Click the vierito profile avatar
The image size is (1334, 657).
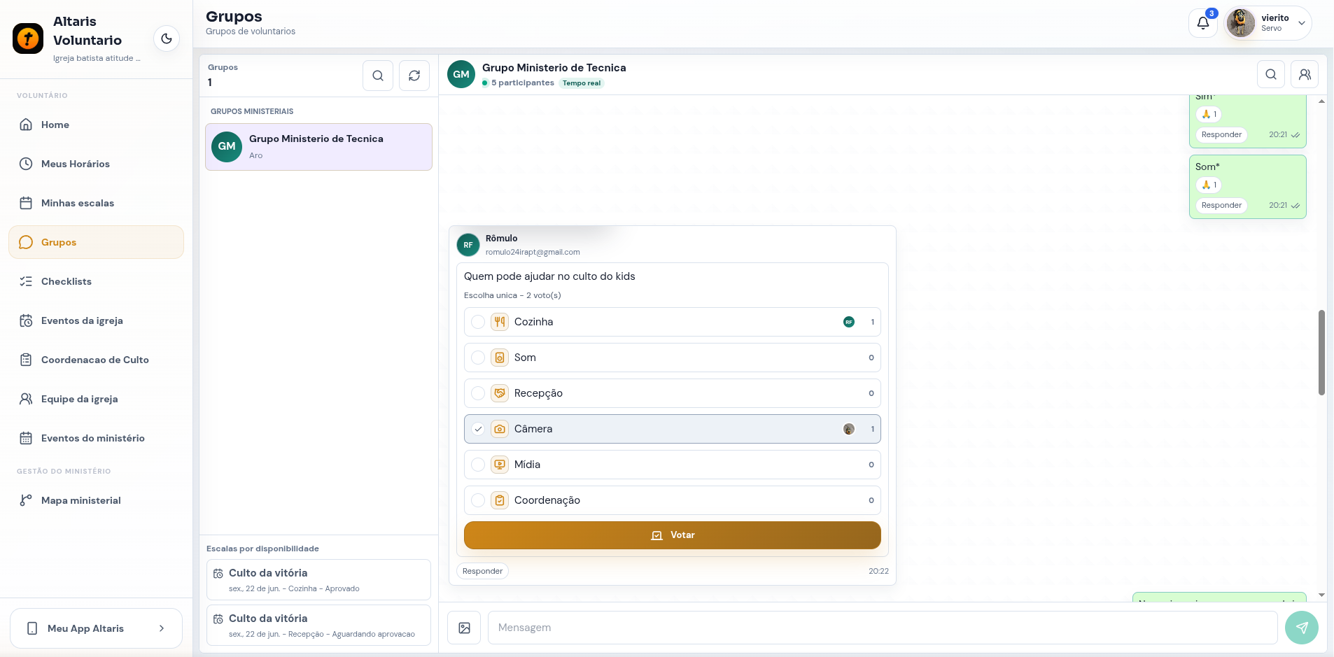pyautogui.click(x=1241, y=23)
